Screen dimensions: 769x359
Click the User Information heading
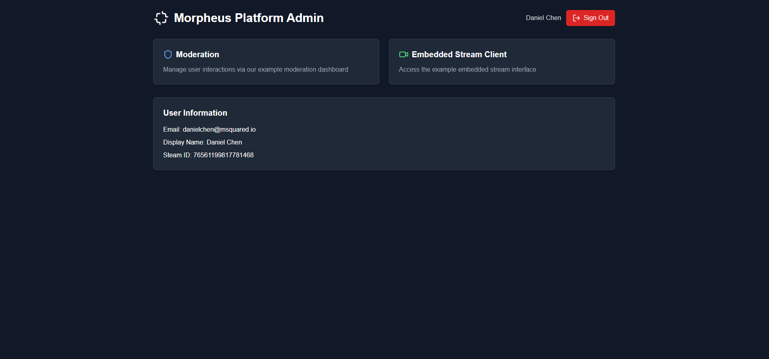[x=195, y=113]
